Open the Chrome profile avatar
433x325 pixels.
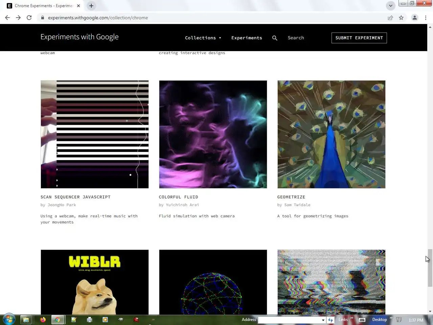point(414,18)
